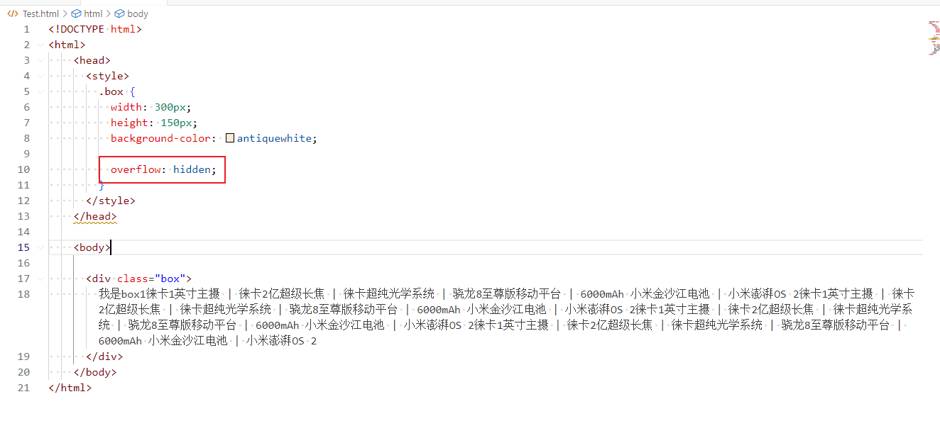
Task: Click the body element cube icon in breadcrumb
Action: pyautogui.click(x=119, y=13)
